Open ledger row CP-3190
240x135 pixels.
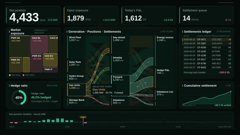click(x=207, y=55)
